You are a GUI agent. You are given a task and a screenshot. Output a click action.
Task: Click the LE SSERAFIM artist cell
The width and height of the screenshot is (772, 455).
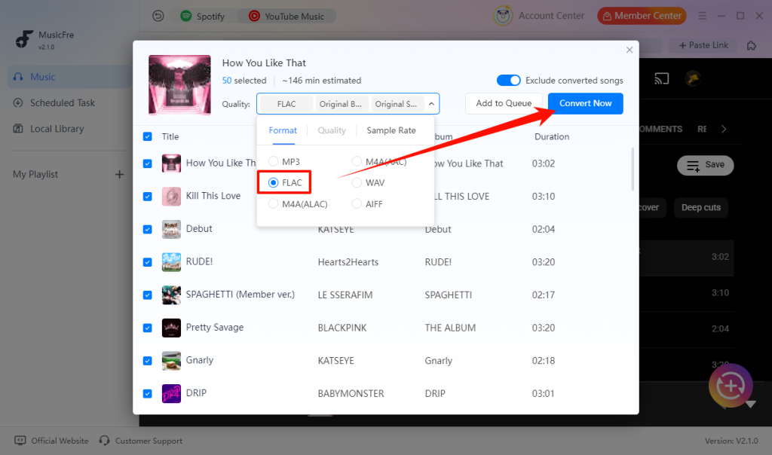(x=345, y=295)
